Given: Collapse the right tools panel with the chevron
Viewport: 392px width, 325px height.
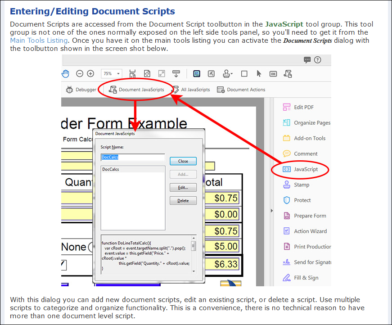Looking at the screenshot, I should click(x=271, y=210).
